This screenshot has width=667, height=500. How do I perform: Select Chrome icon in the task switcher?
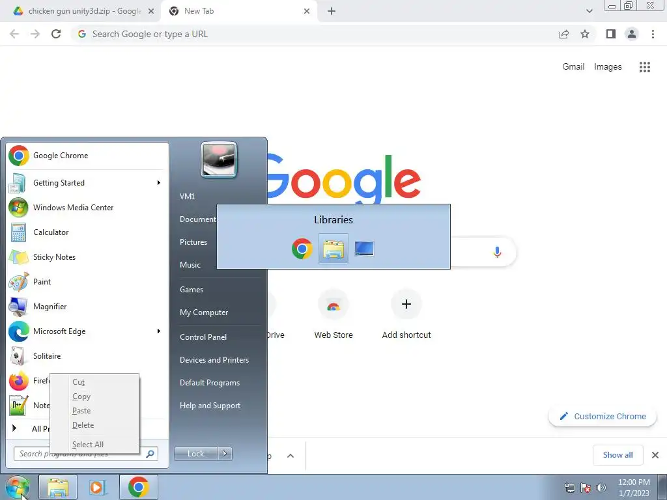[302, 249]
